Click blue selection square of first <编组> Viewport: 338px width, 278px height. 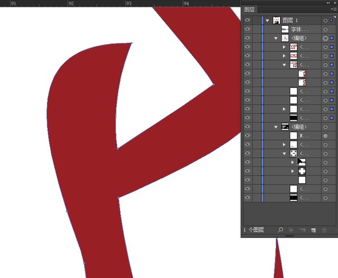pos(332,38)
